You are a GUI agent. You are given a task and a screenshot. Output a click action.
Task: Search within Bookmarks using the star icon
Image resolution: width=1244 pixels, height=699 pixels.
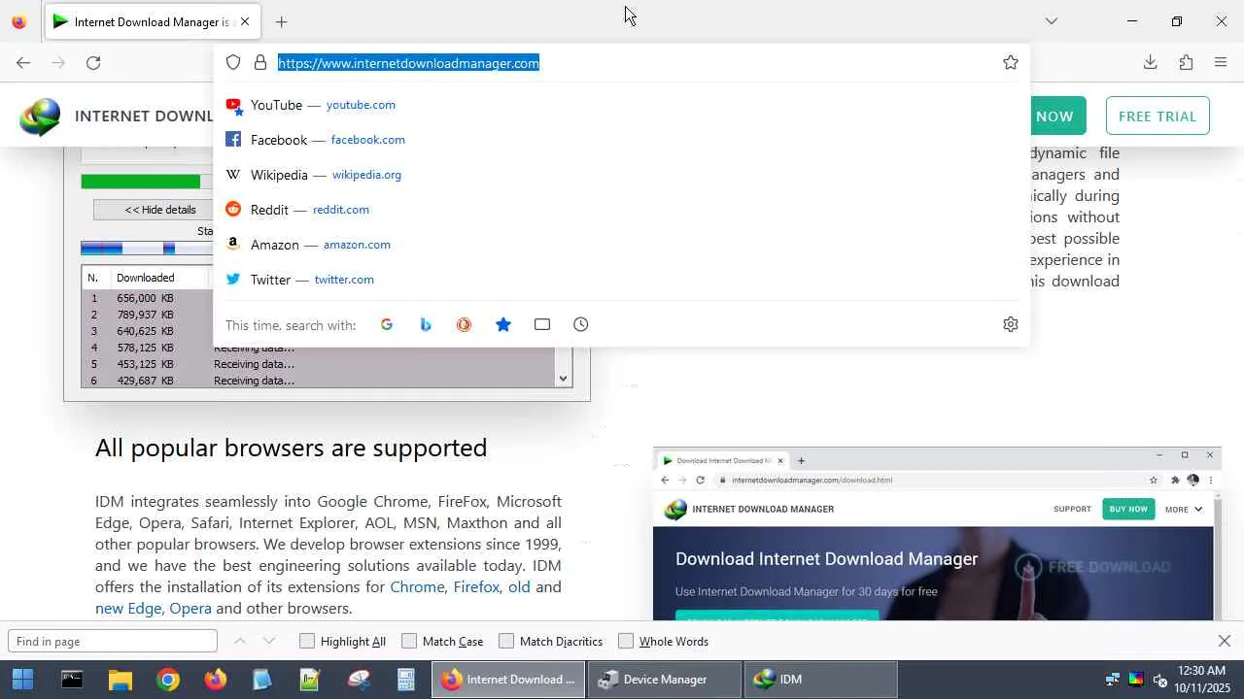coord(503,324)
